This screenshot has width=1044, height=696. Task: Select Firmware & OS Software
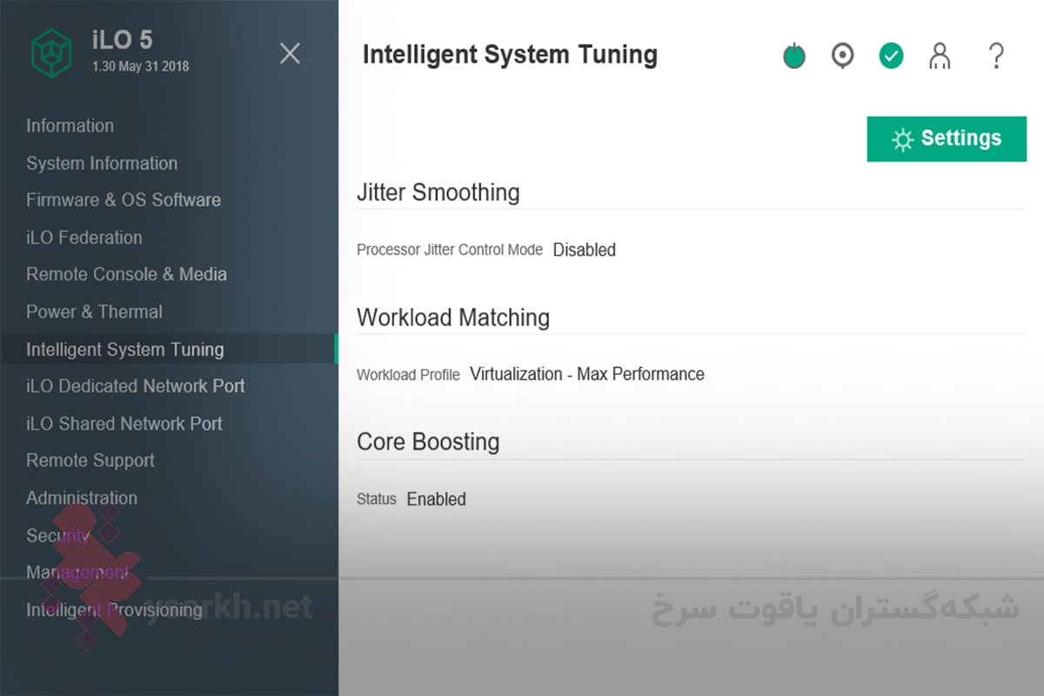[x=124, y=200]
